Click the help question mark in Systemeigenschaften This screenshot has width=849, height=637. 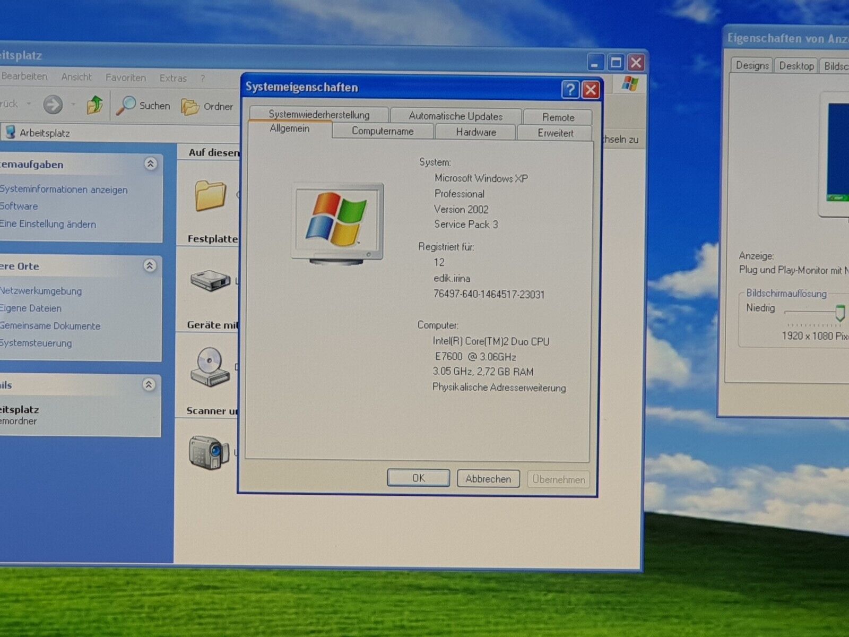(x=570, y=89)
